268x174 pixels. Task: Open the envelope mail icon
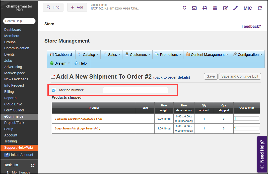(x=194, y=8)
